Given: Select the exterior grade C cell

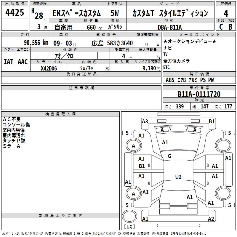Looking at the screenshot, I should [221, 27].
